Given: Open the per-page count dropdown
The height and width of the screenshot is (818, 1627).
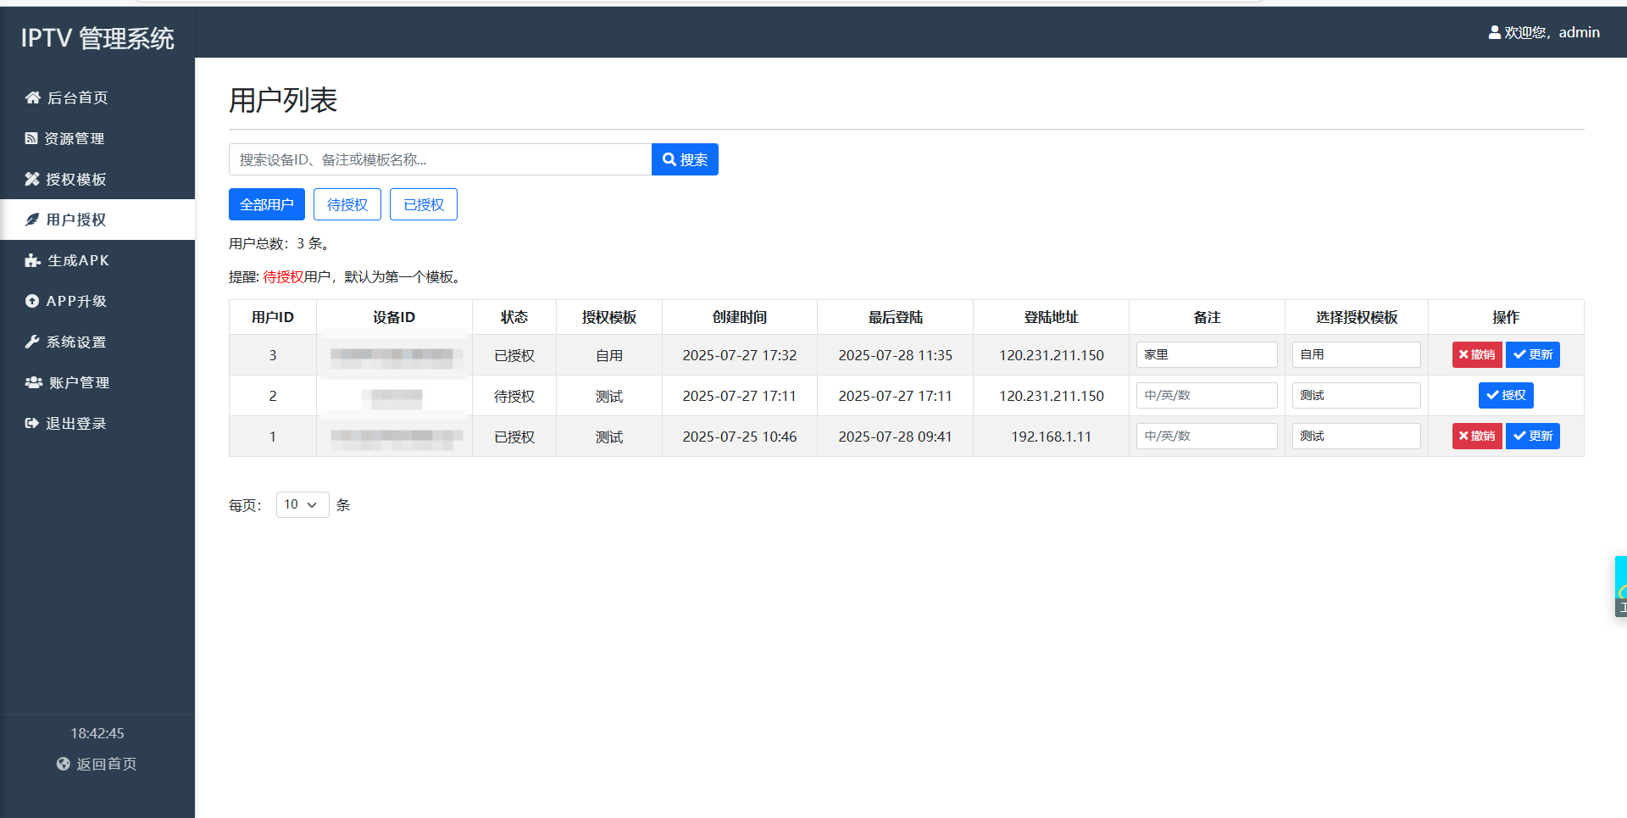Looking at the screenshot, I should pyautogui.click(x=303, y=504).
